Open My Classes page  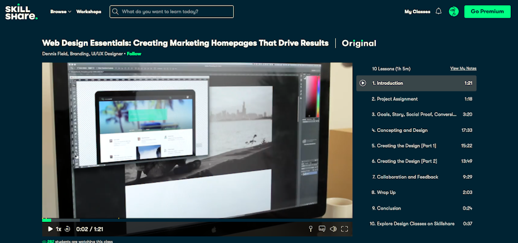tap(417, 12)
